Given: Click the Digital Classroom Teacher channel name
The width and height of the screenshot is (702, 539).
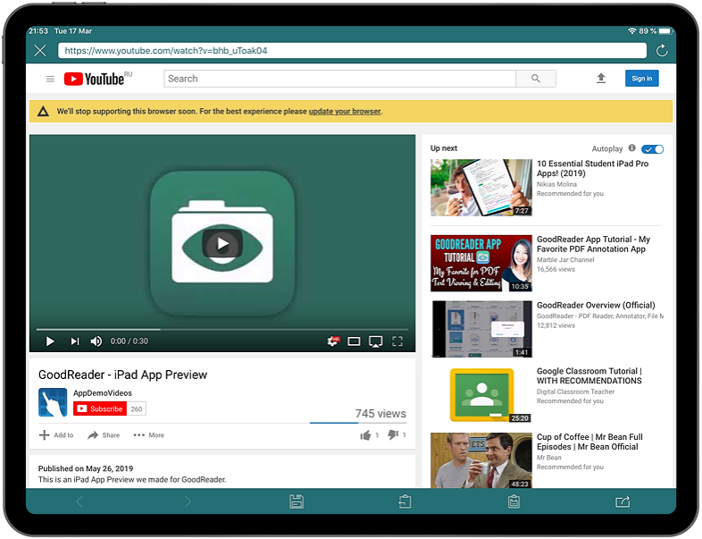Looking at the screenshot, I should coord(575,392).
